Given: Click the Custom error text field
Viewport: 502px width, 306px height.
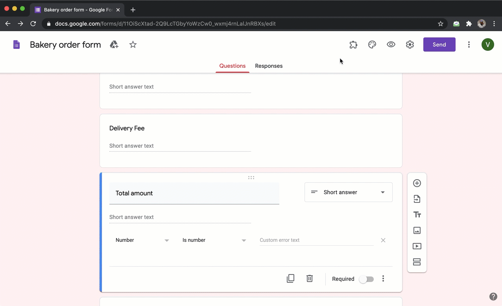Looking at the screenshot, I should click(x=316, y=240).
